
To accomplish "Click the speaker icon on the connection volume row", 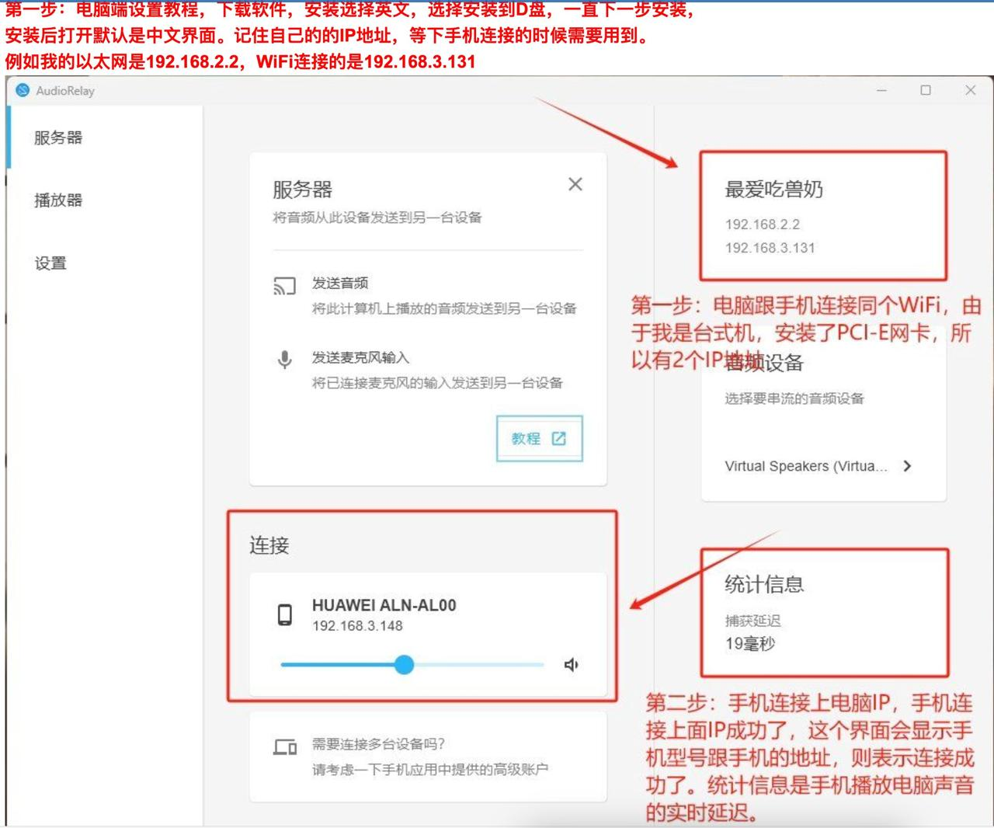I will click(x=572, y=665).
